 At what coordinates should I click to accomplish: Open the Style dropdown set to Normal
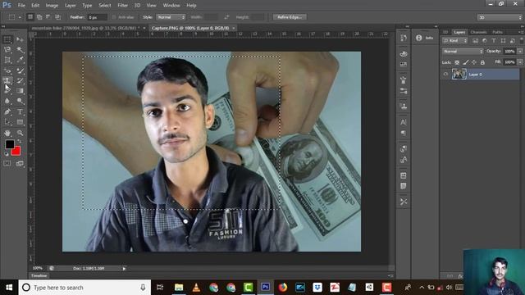pyautogui.click(x=171, y=17)
